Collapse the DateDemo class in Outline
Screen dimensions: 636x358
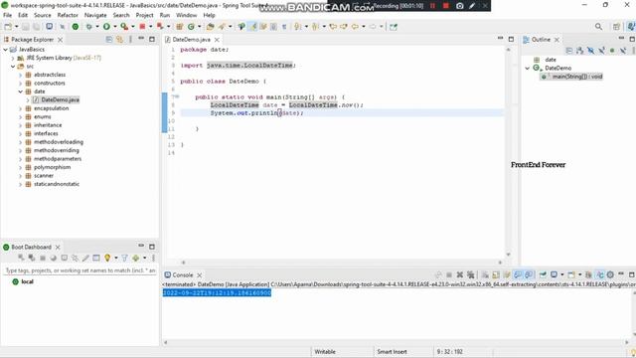point(528,69)
